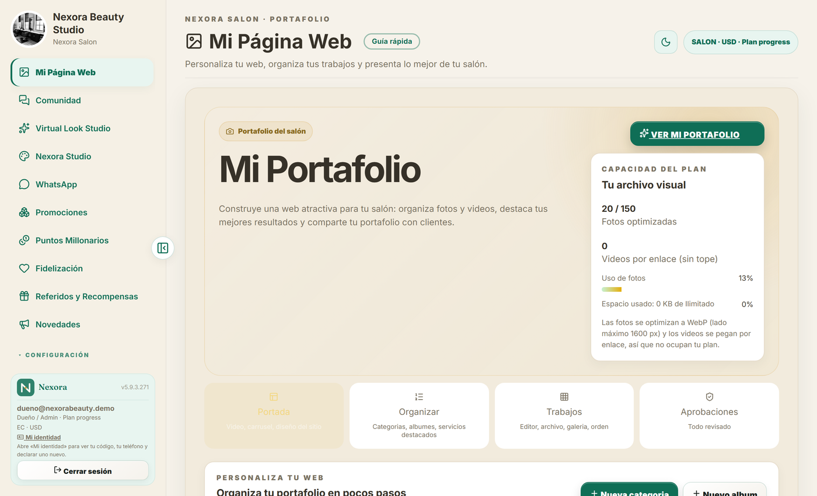This screenshot has height=496, width=817.
Task: Click the SALON · USD · Plan progress pill
Action: [741, 42]
